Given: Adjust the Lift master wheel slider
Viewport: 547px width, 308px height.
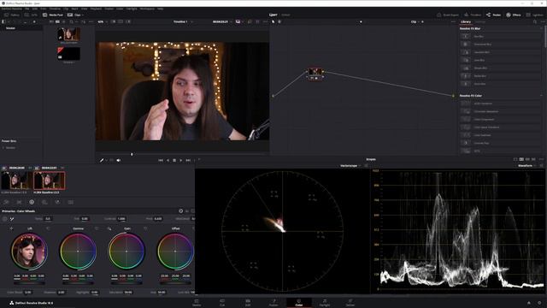Looking at the screenshot, I should point(29,282).
